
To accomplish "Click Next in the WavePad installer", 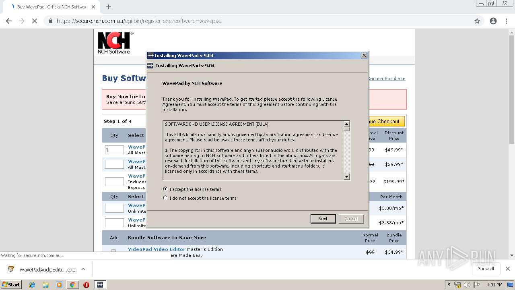I will [x=323, y=219].
